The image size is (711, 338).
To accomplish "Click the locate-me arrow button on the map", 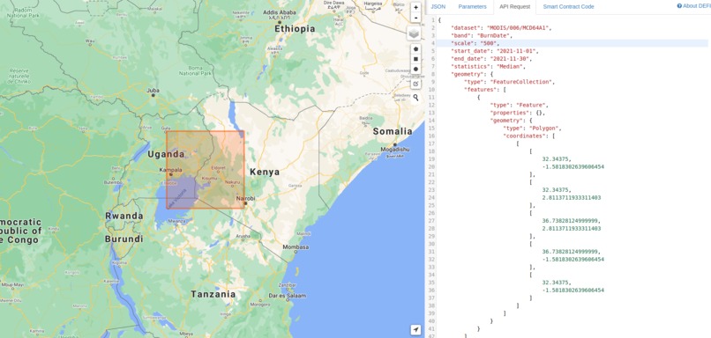I will pos(415,330).
